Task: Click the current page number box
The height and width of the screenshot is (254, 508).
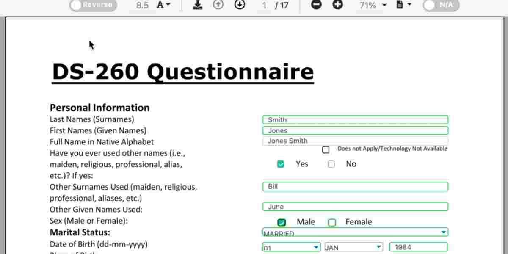Action: (x=265, y=5)
